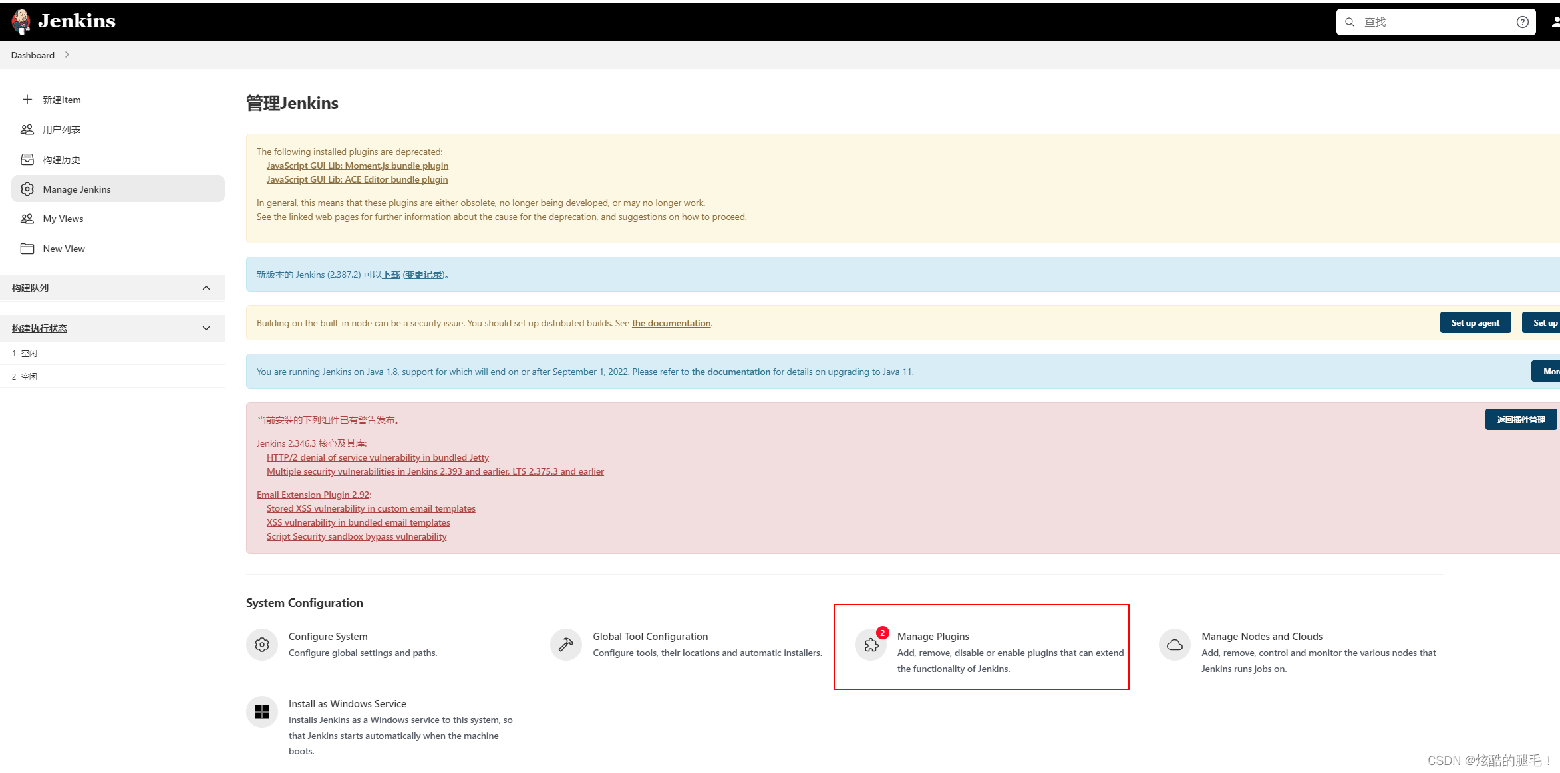Click the people icon beside 用户列表
Viewport: 1560px width, 773px height.
point(27,130)
